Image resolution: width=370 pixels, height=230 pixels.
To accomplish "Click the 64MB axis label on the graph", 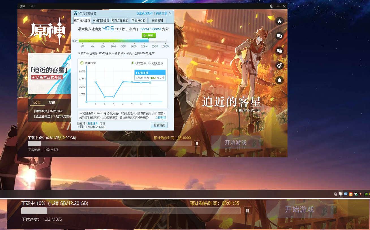I will (x=82, y=71).
